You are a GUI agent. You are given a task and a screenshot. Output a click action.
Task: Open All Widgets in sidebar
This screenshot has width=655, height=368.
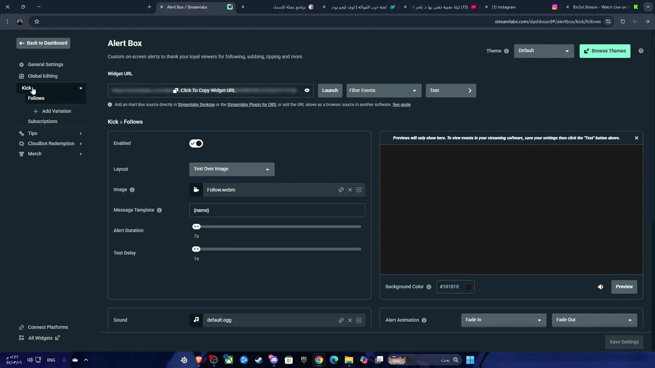[39, 338]
